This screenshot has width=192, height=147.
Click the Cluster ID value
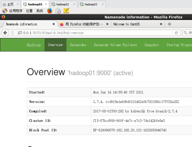(x=129, y=121)
